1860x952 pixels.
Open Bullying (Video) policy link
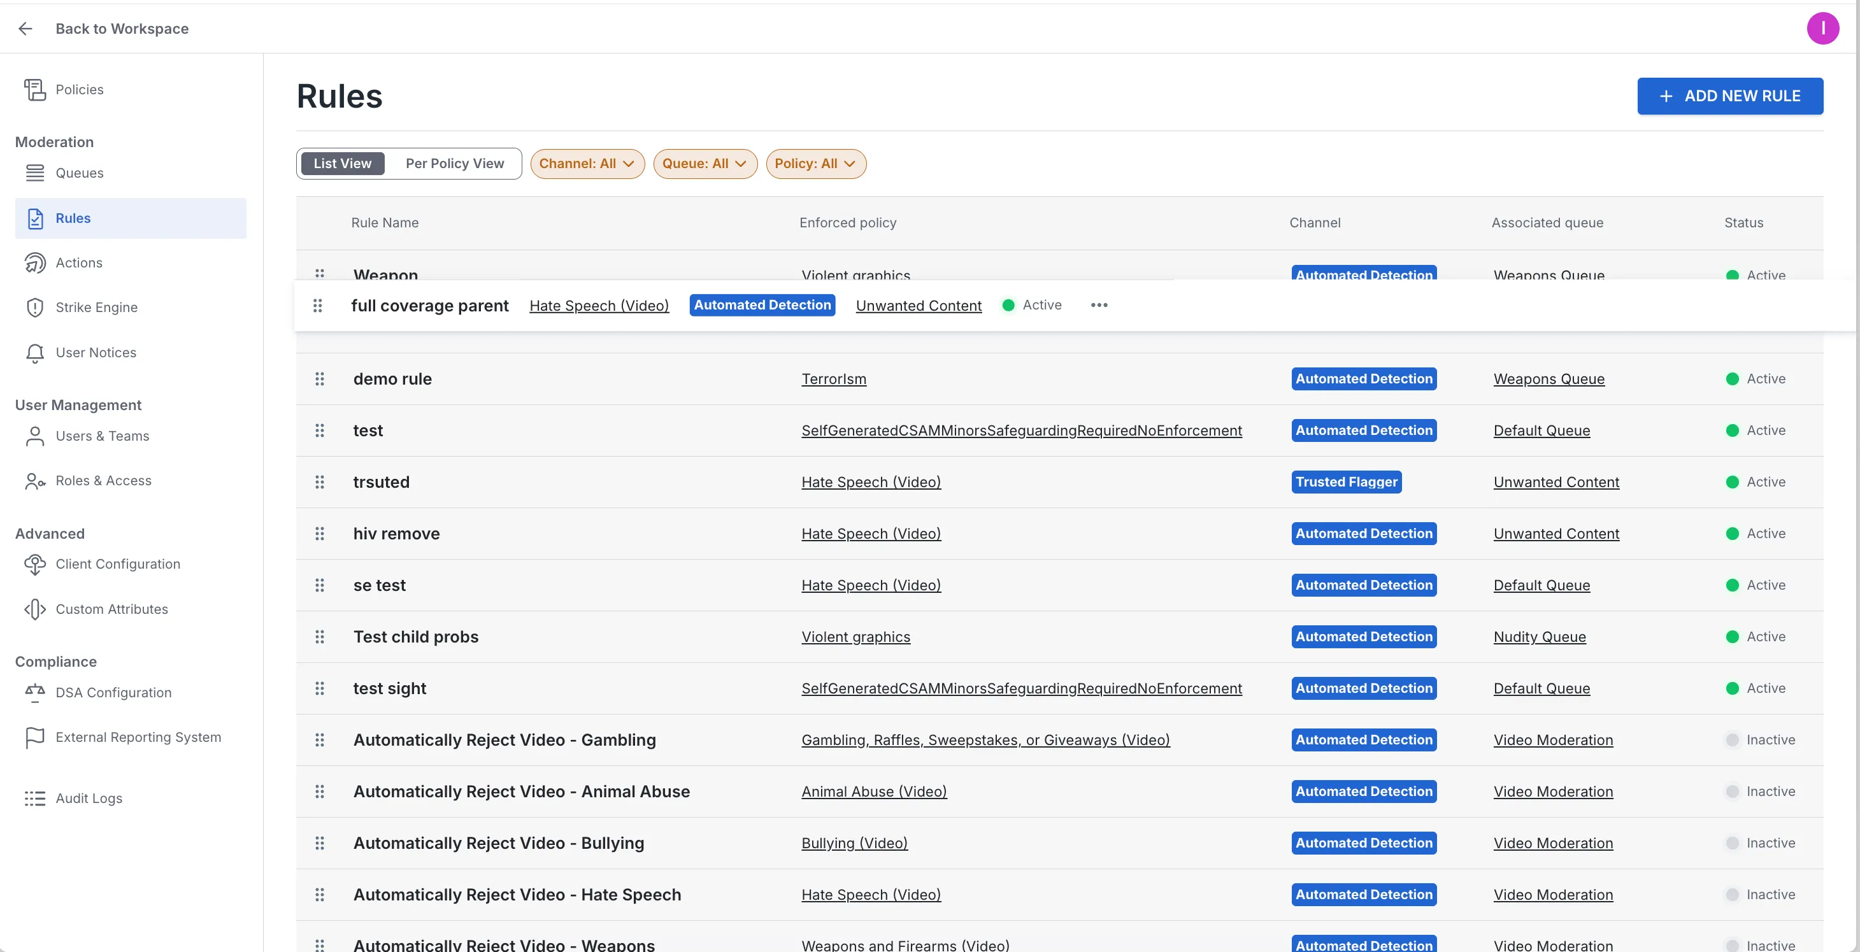click(854, 843)
